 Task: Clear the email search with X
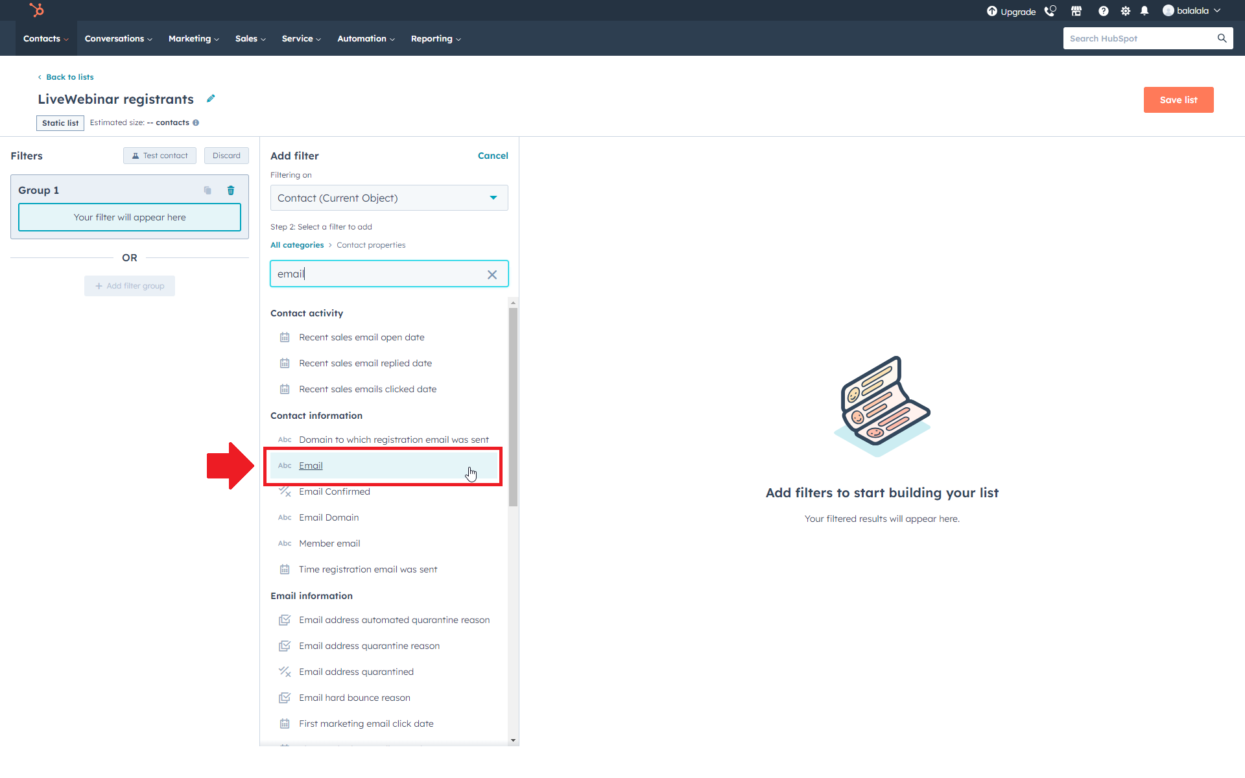(x=492, y=274)
